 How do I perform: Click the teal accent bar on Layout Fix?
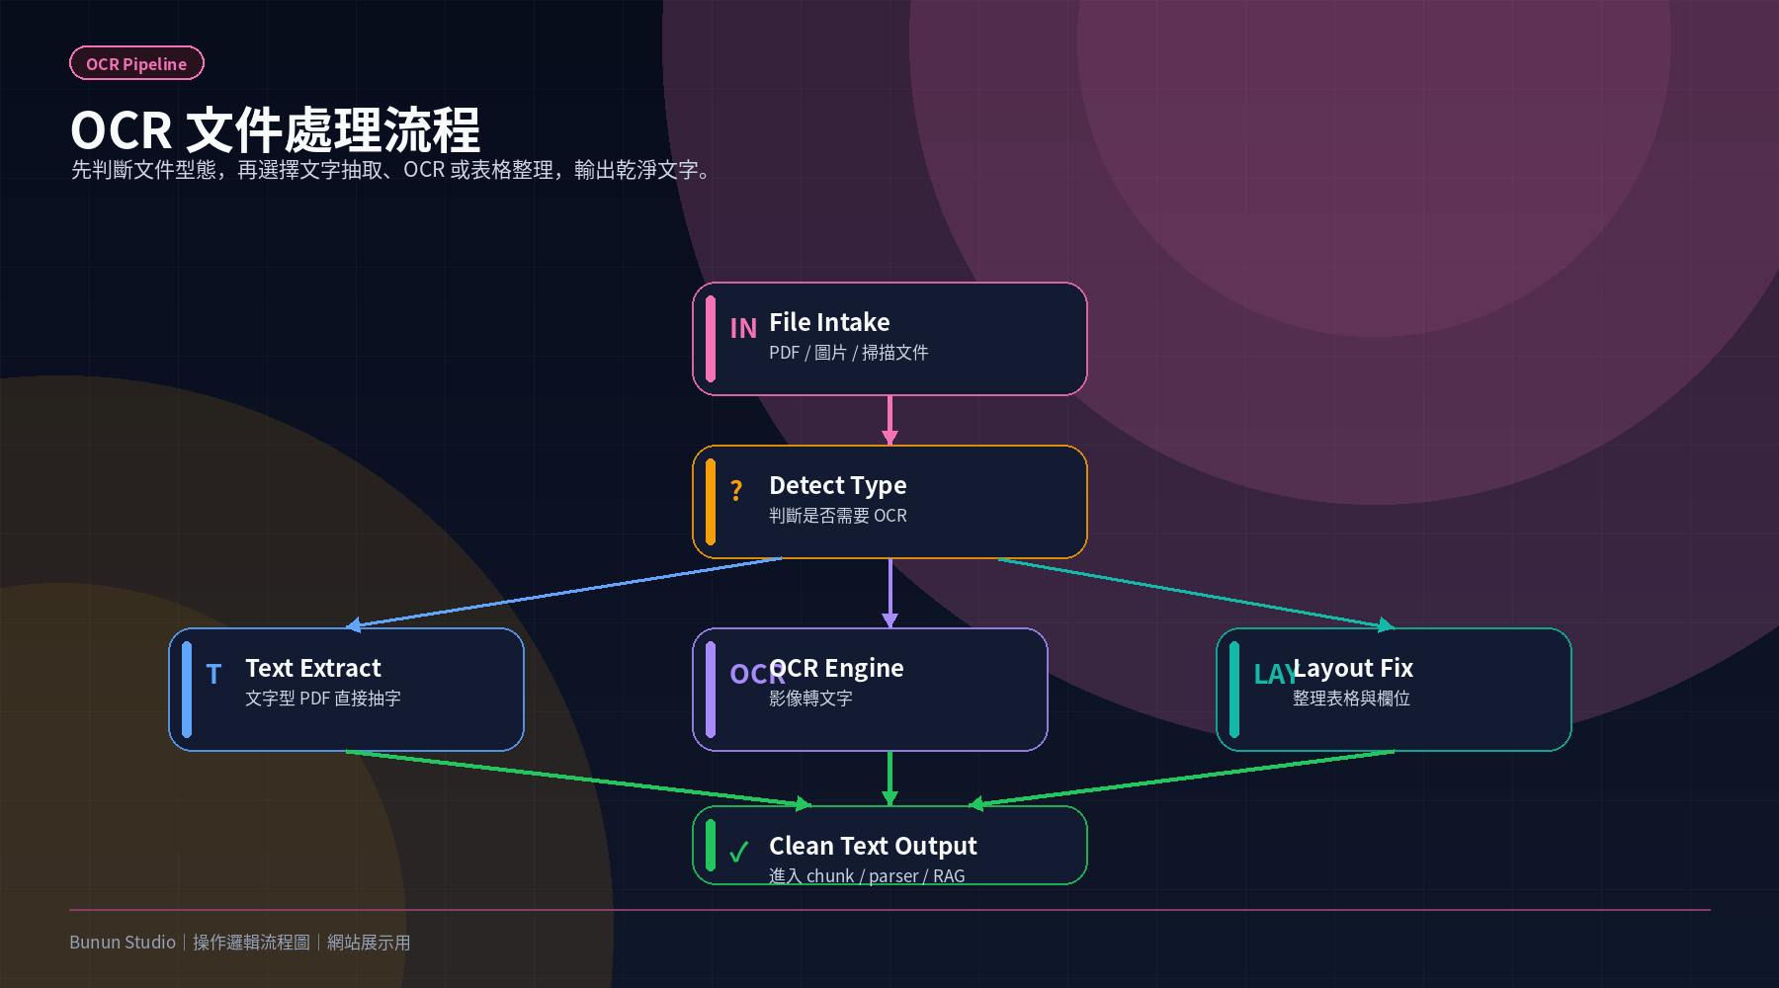click(x=1234, y=690)
